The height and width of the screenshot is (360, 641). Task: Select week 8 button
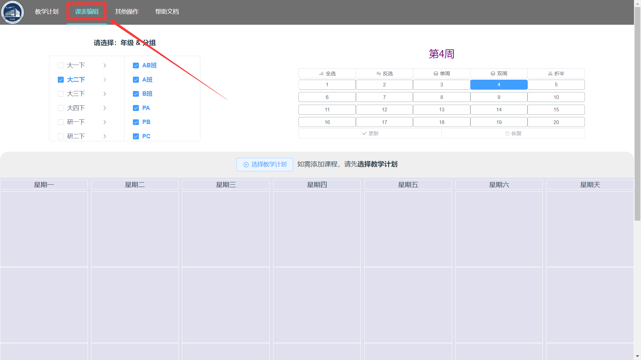click(442, 97)
